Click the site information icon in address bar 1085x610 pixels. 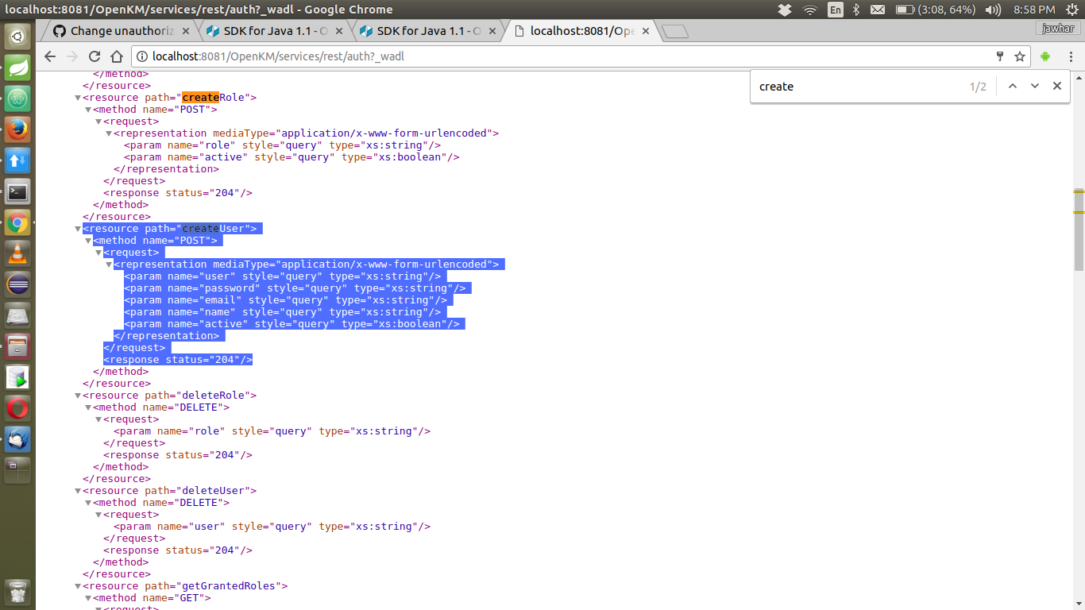141,56
